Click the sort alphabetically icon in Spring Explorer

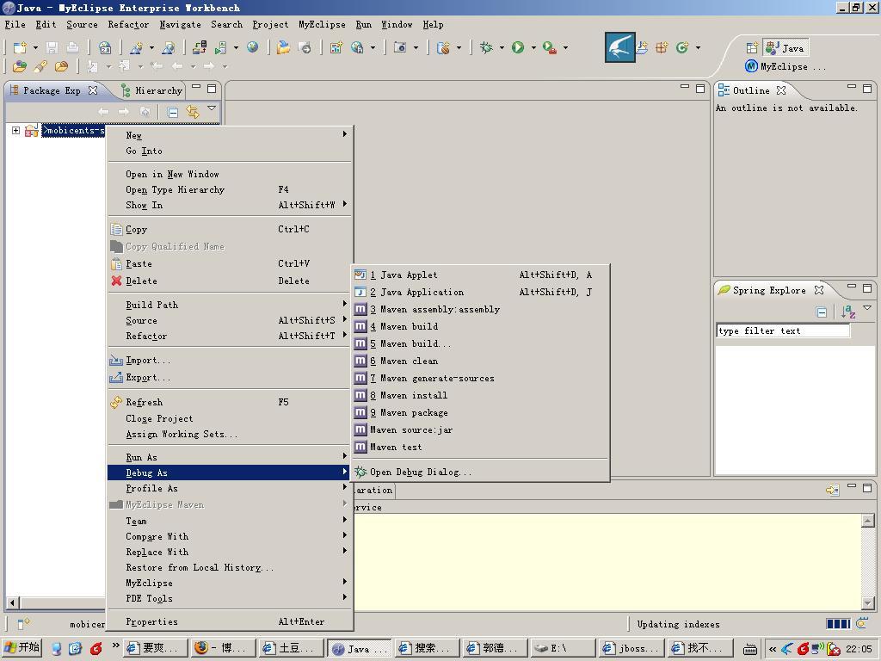(848, 312)
